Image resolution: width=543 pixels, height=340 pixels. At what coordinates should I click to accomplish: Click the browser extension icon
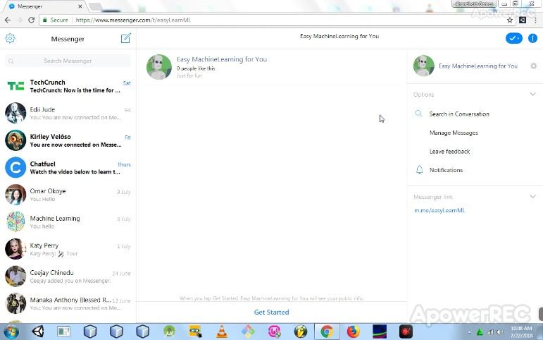click(523, 20)
